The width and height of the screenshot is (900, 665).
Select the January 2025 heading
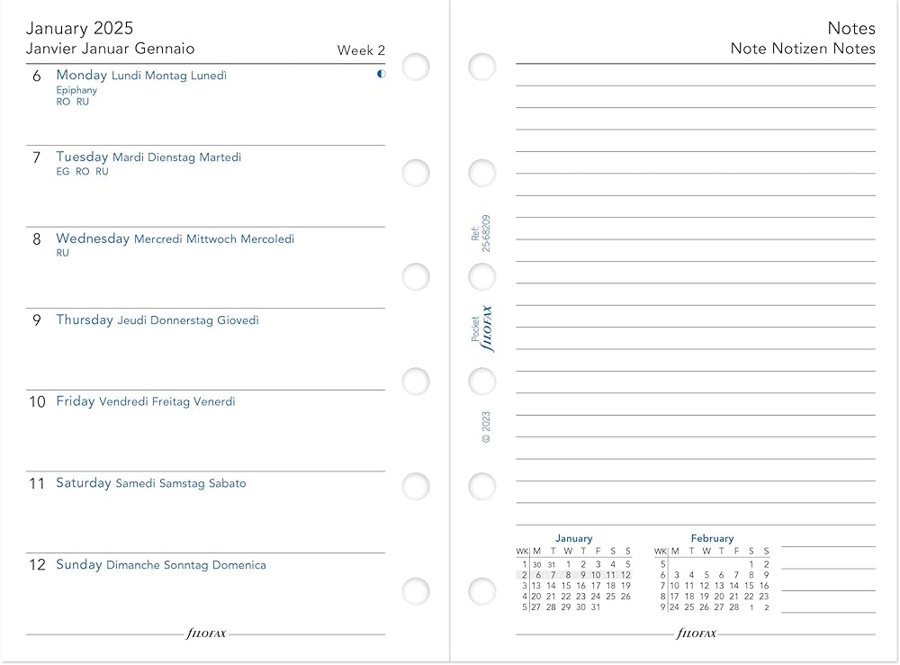pos(80,29)
